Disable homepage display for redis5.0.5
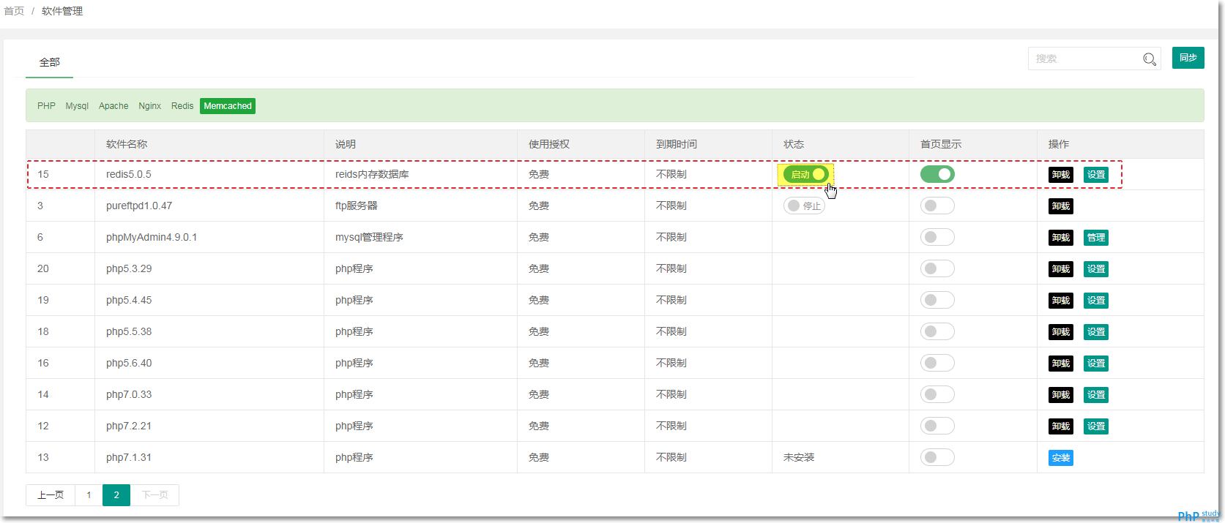The image size is (1225, 523). 937,174
